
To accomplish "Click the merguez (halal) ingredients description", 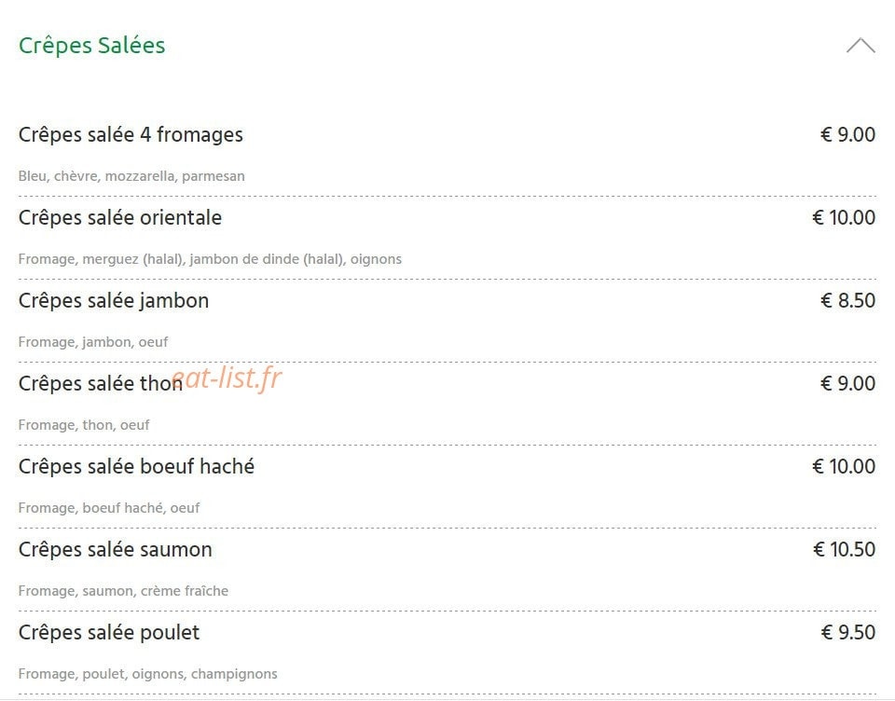I will click(210, 259).
